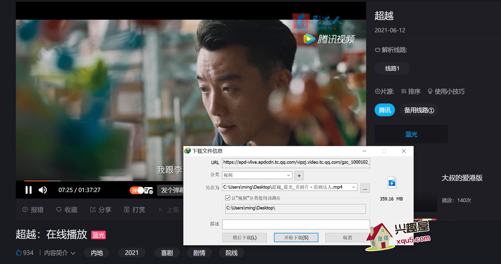The width and height of the screenshot is (501, 264).
Task: Report an error with 报错
Action: pyautogui.click(x=33, y=210)
